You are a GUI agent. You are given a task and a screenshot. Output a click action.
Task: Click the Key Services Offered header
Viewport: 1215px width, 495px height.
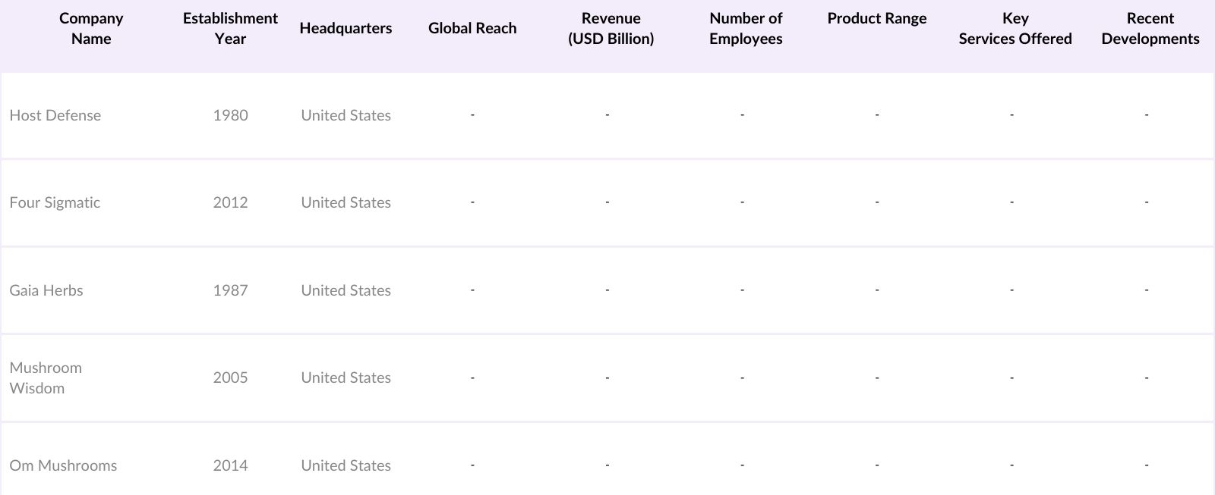coord(1015,29)
